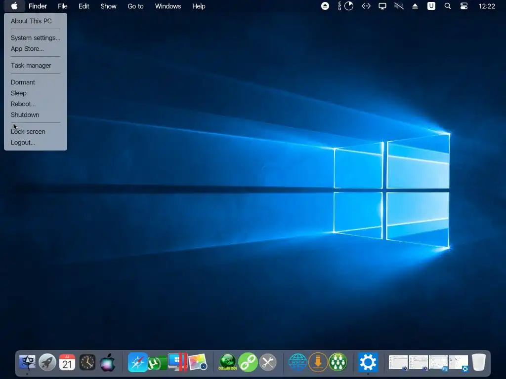Image resolution: width=506 pixels, height=379 pixels.
Task: Click the blue WWW globe icon
Action: pyautogui.click(x=297, y=362)
